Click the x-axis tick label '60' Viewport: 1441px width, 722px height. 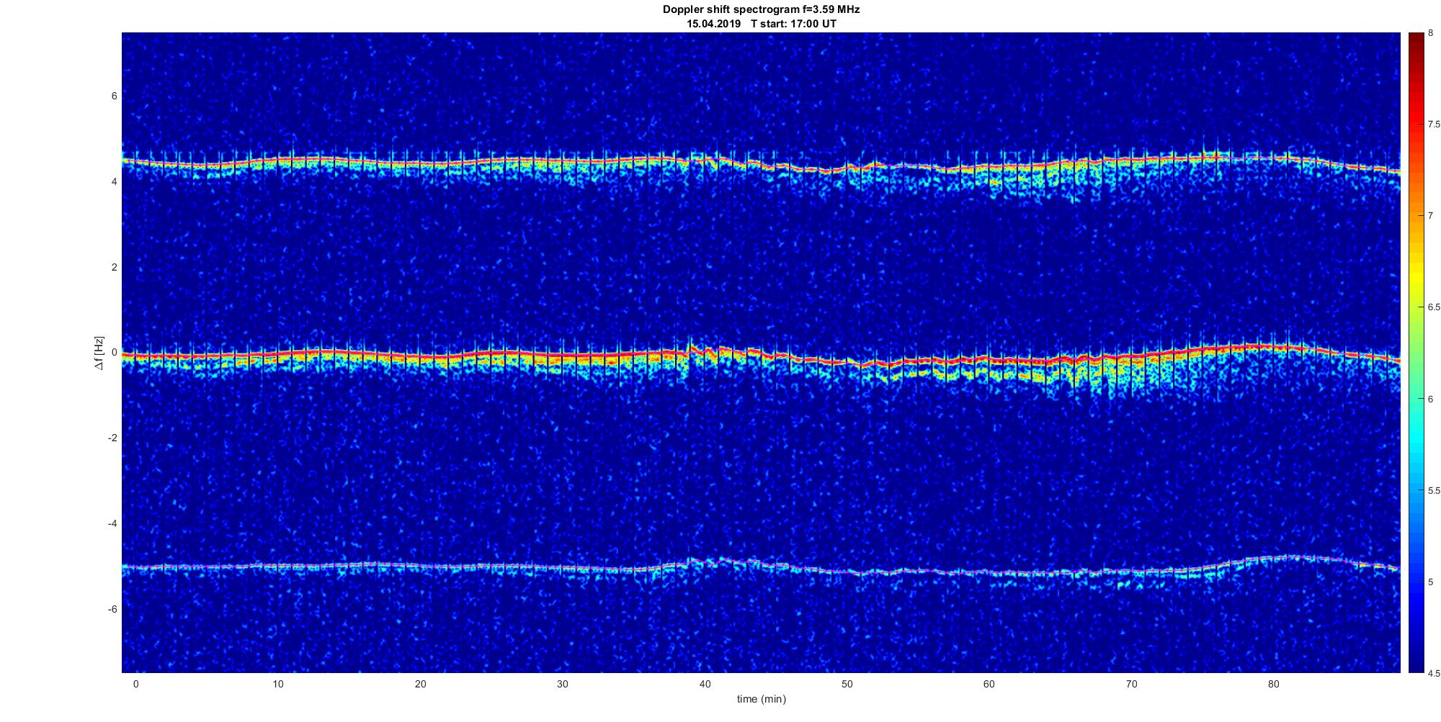point(989,684)
